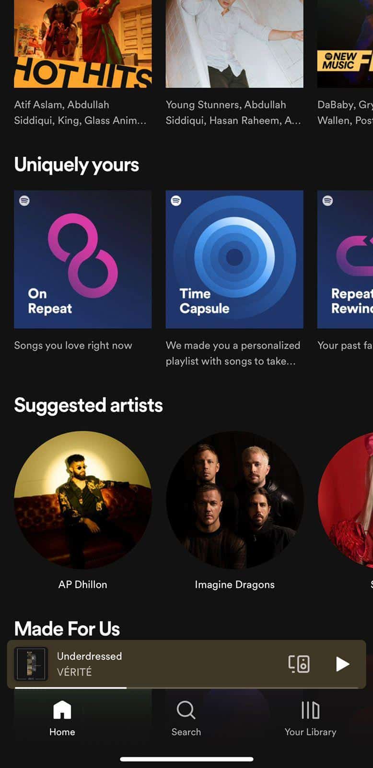The height and width of the screenshot is (768, 373).
Task: Tap the Underdressed song title in mini player
Action: [x=90, y=656]
